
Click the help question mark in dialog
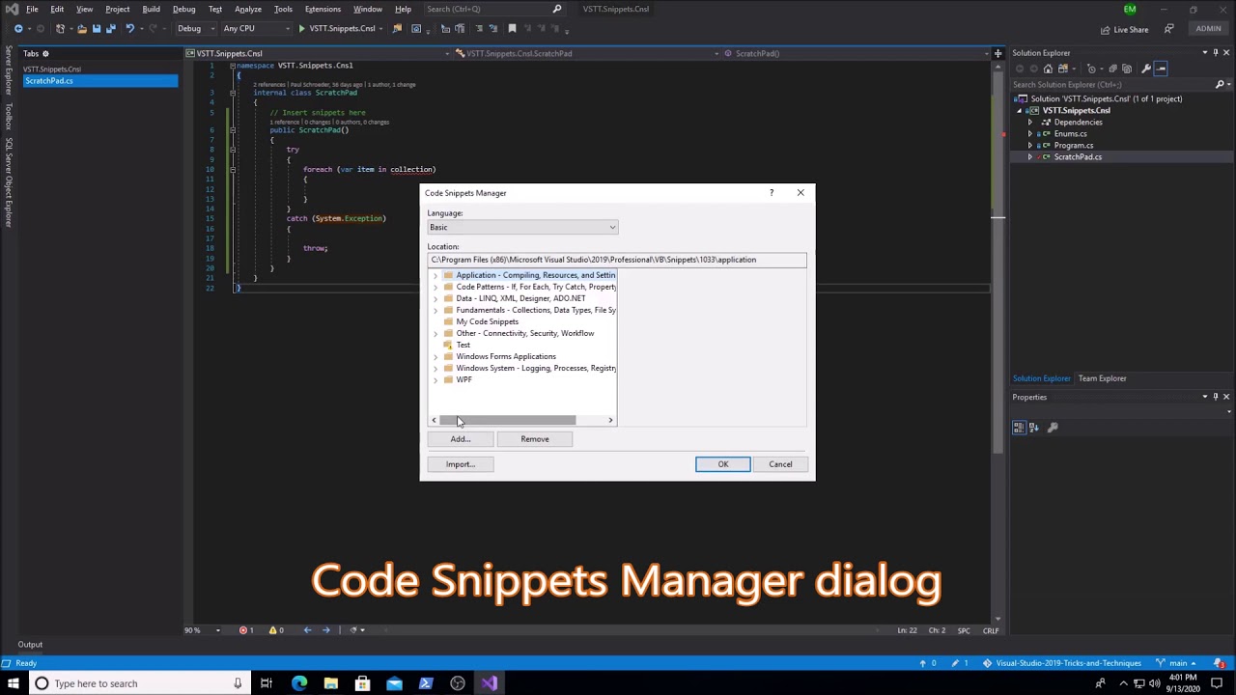coord(771,193)
